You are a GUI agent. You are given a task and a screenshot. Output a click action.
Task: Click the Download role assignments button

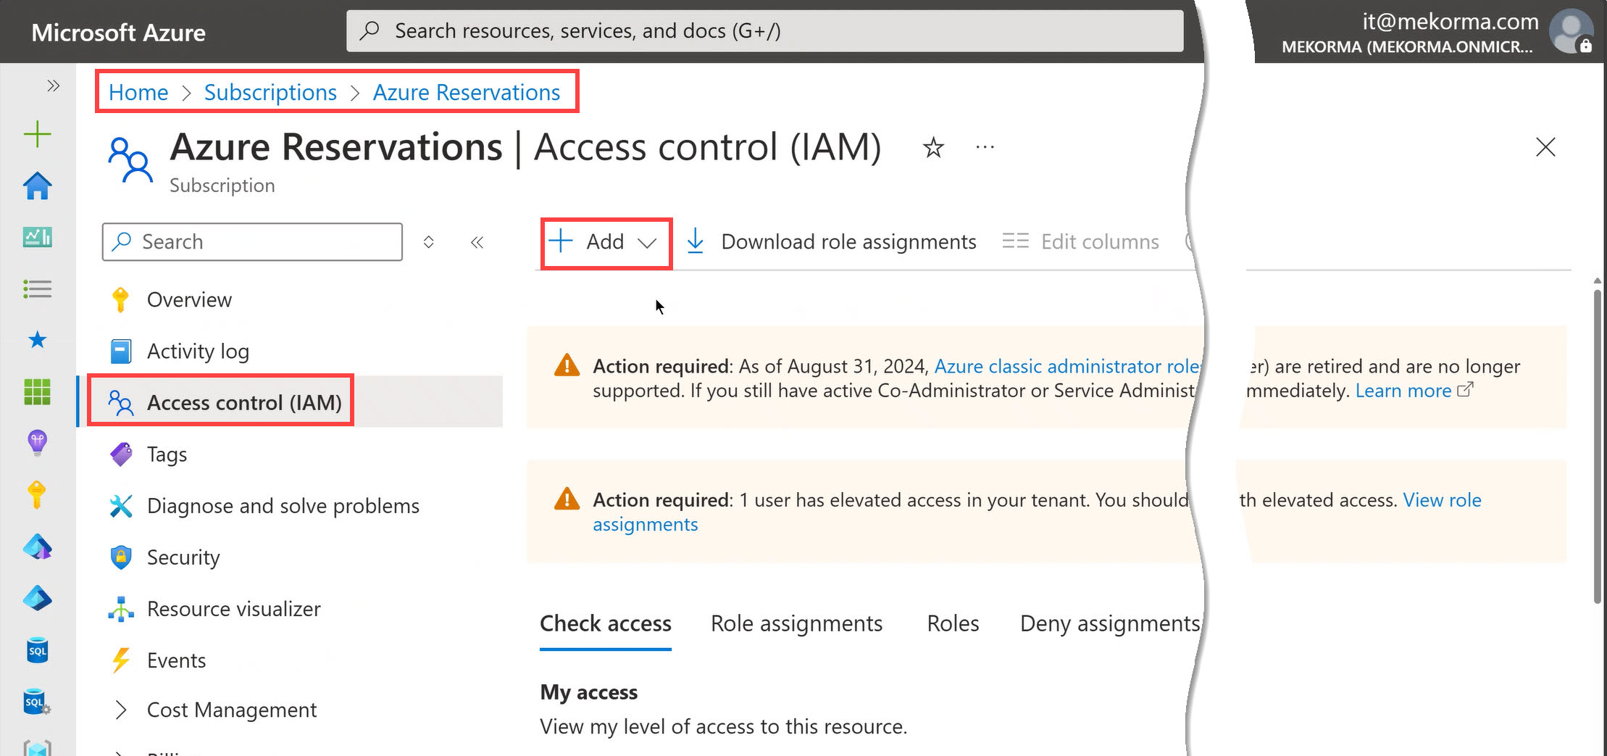(832, 242)
